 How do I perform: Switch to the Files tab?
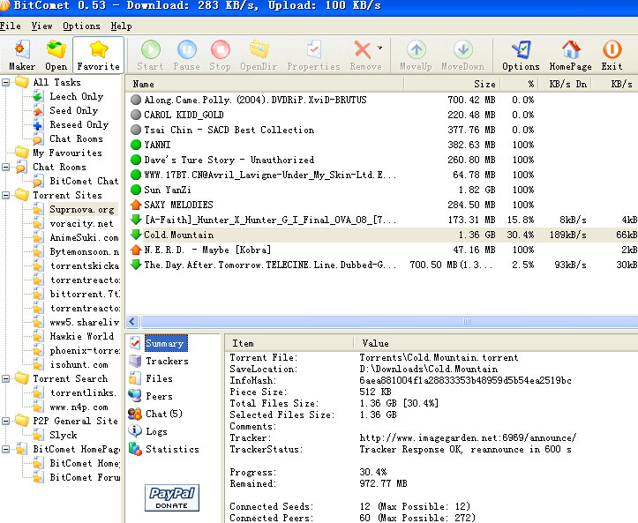click(x=159, y=378)
